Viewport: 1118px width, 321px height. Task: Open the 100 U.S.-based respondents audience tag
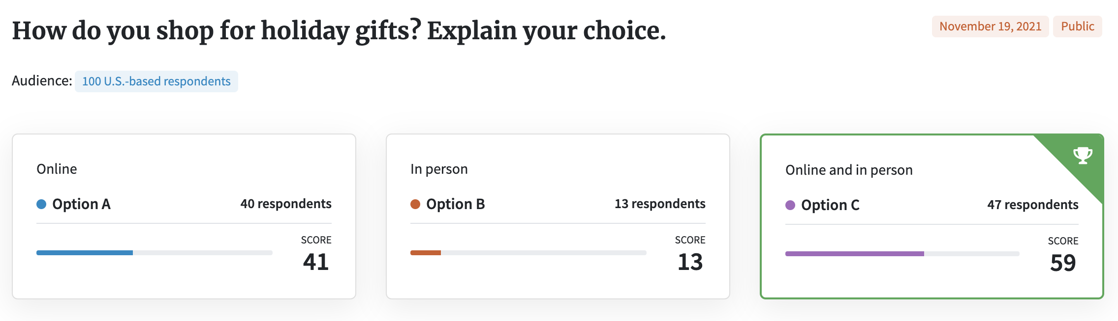[x=156, y=81]
